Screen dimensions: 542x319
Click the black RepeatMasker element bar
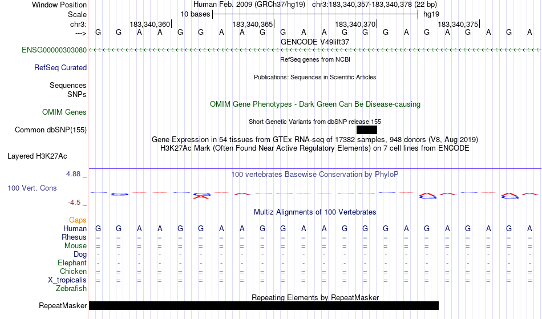tap(264, 305)
